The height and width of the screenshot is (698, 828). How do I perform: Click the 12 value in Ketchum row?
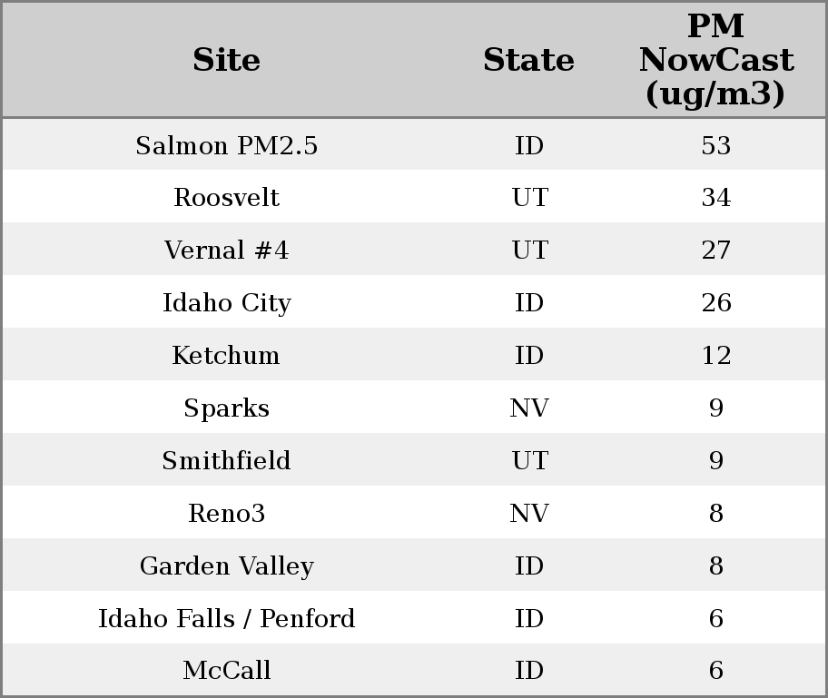point(715,356)
